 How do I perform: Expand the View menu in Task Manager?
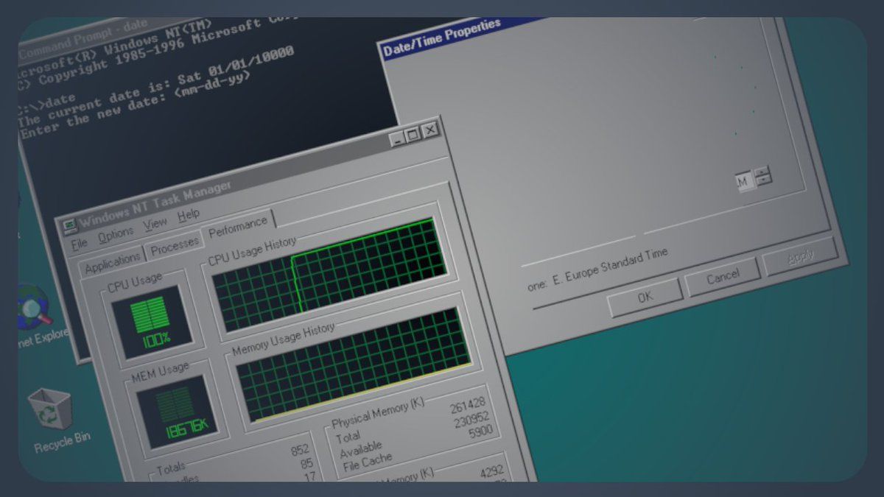point(155,224)
